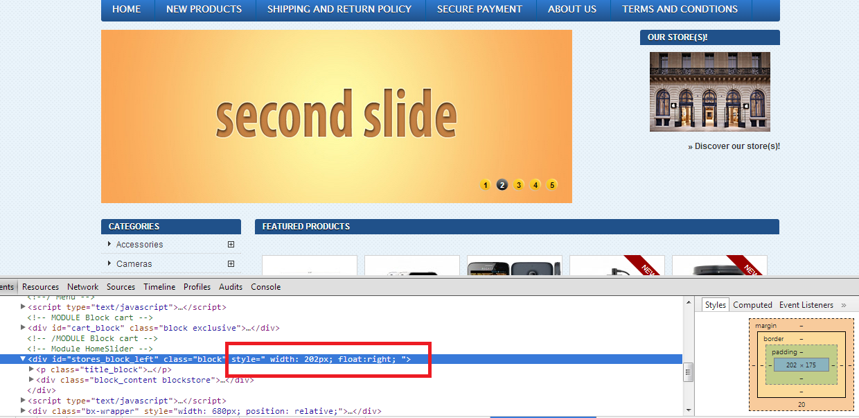
Task: Expand the cart_block div node
Action: click(23, 328)
